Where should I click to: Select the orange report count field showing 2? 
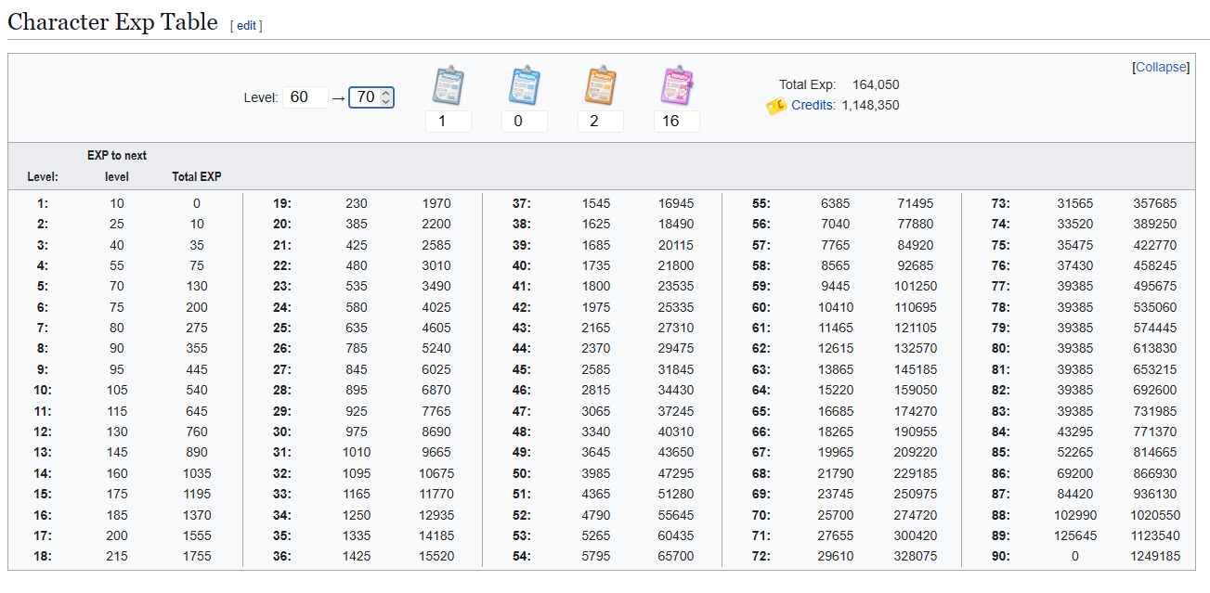coord(601,122)
